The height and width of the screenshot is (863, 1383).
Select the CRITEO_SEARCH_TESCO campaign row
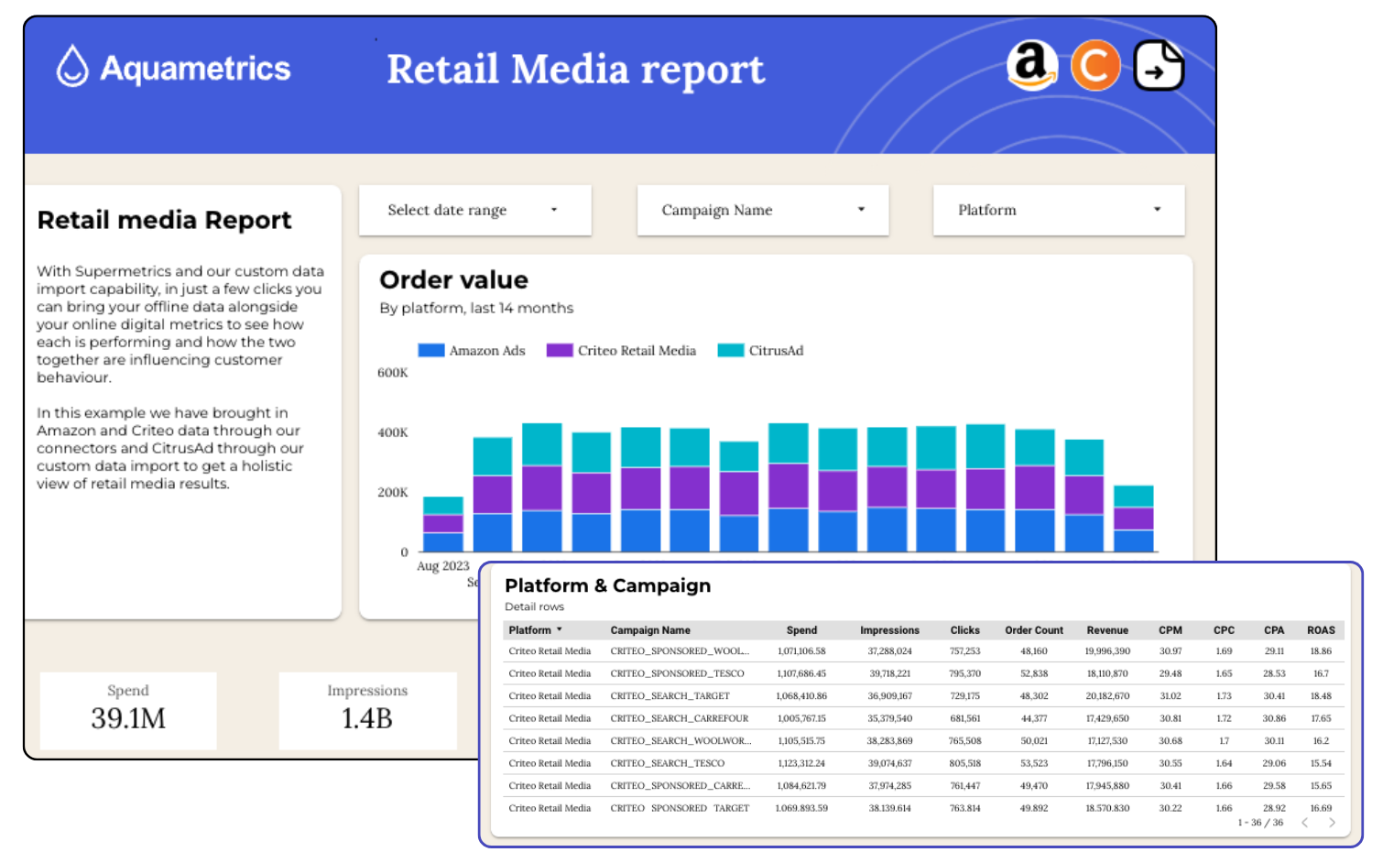[x=667, y=763]
